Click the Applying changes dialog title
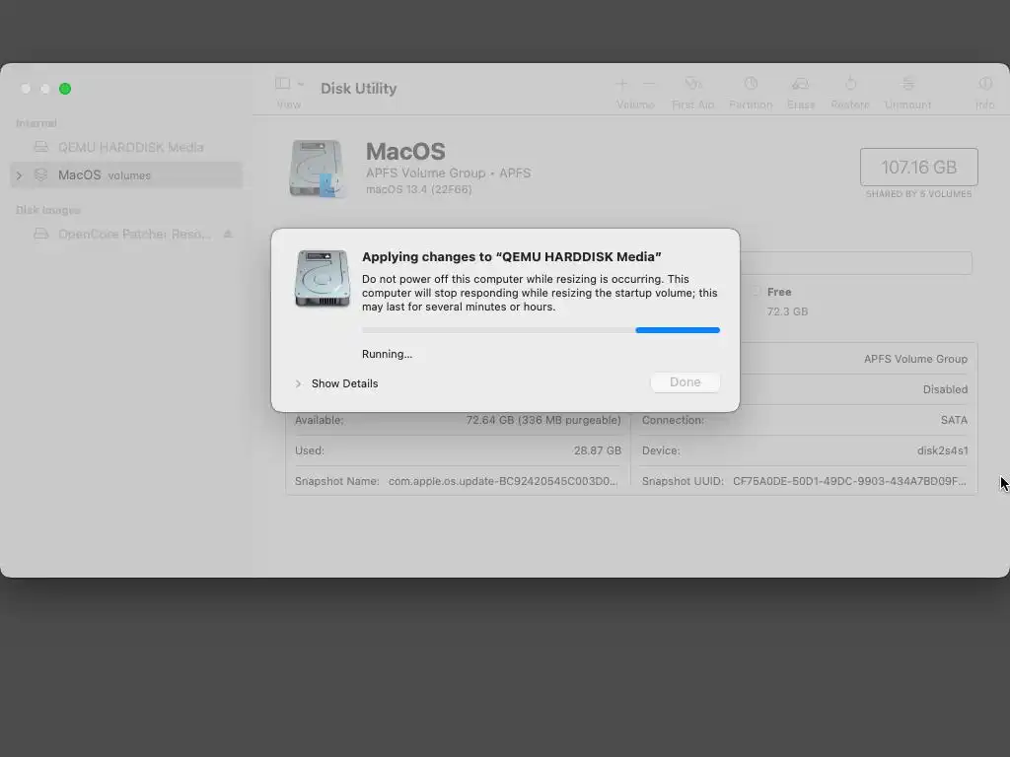Viewport: 1010px width, 757px height. click(x=512, y=257)
